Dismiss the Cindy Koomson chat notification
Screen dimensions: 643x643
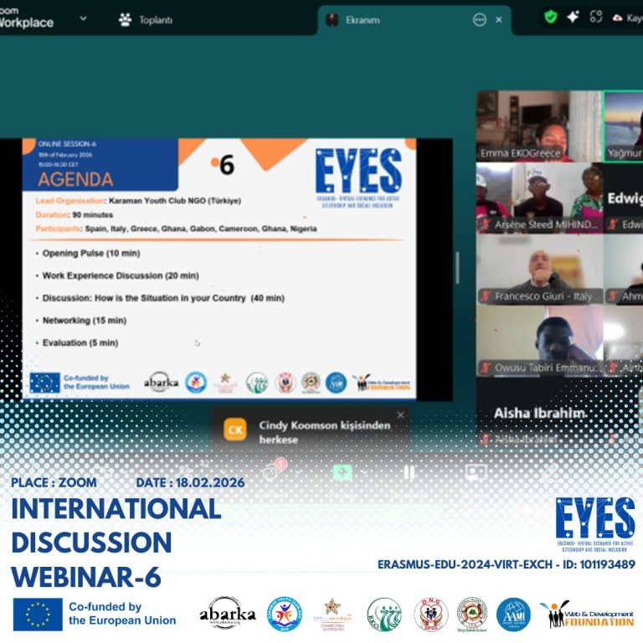[400, 414]
